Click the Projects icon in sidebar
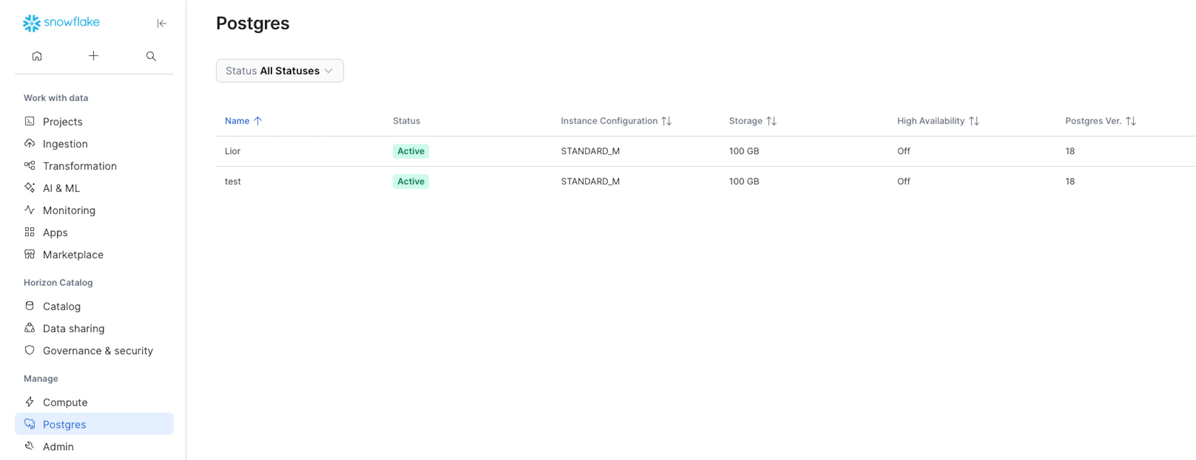This screenshot has width=1196, height=460. click(30, 121)
